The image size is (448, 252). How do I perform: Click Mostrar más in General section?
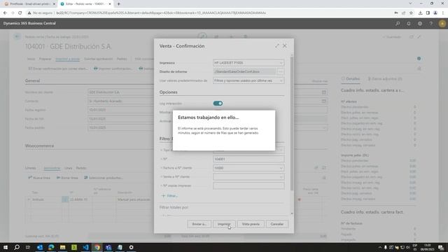[320, 81]
